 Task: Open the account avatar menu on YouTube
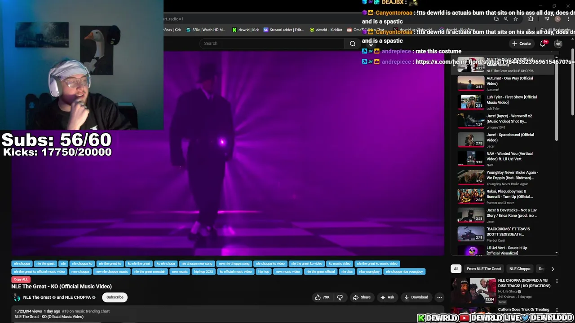(558, 44)
